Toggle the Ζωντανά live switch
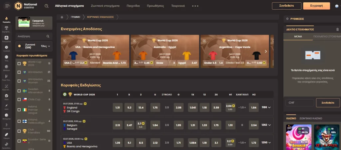Image resolution: width=341 pixels, height=150 pixels. (21, 46)
